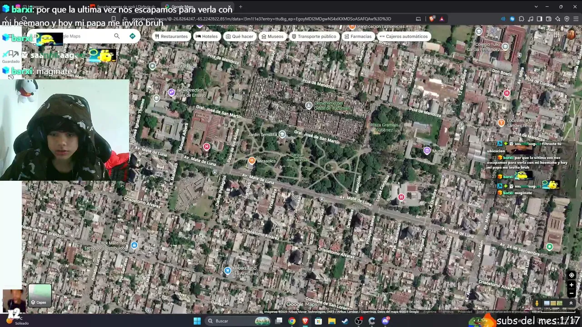Open the Brave wallet icon
The width and height of the screenshot is (582, 327).
click(548, 19)
